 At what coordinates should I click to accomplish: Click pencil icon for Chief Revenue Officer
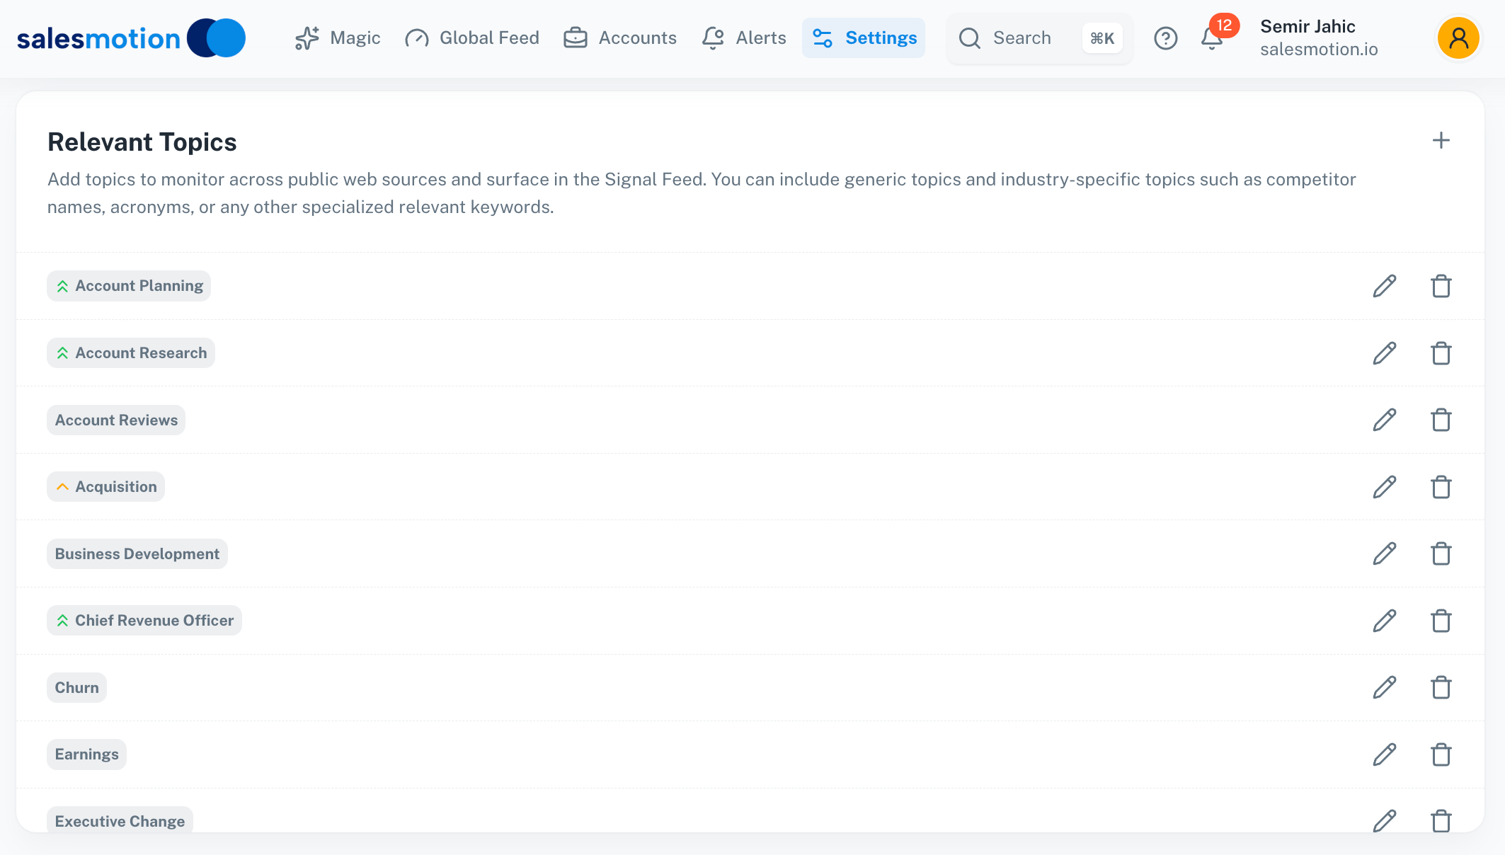point(1384,621)
